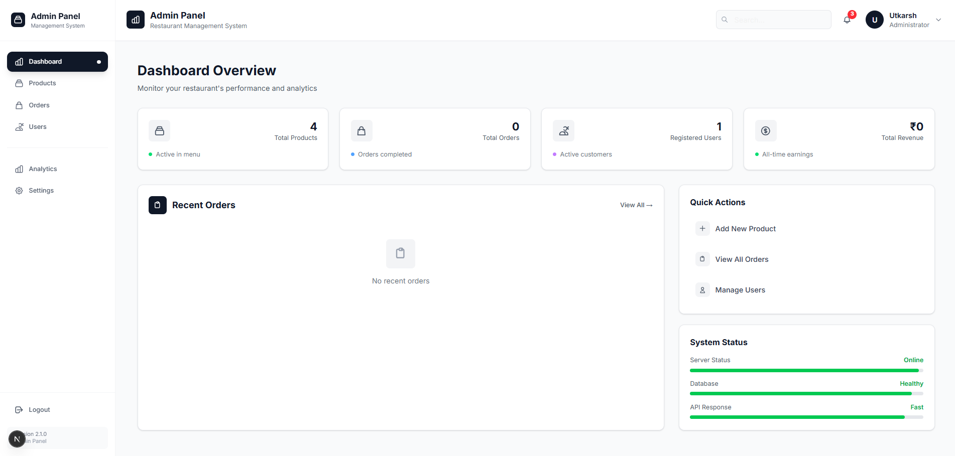The width and height of the screenshot is (955, 456).
Task: Click the user avatar with letter U
Action: pyautogui.click(x=874, y=20)
